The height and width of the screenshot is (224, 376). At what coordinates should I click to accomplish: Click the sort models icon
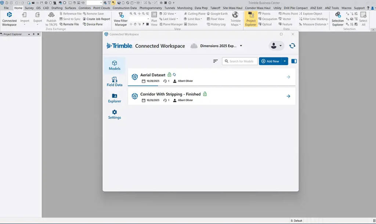point(216,61)
